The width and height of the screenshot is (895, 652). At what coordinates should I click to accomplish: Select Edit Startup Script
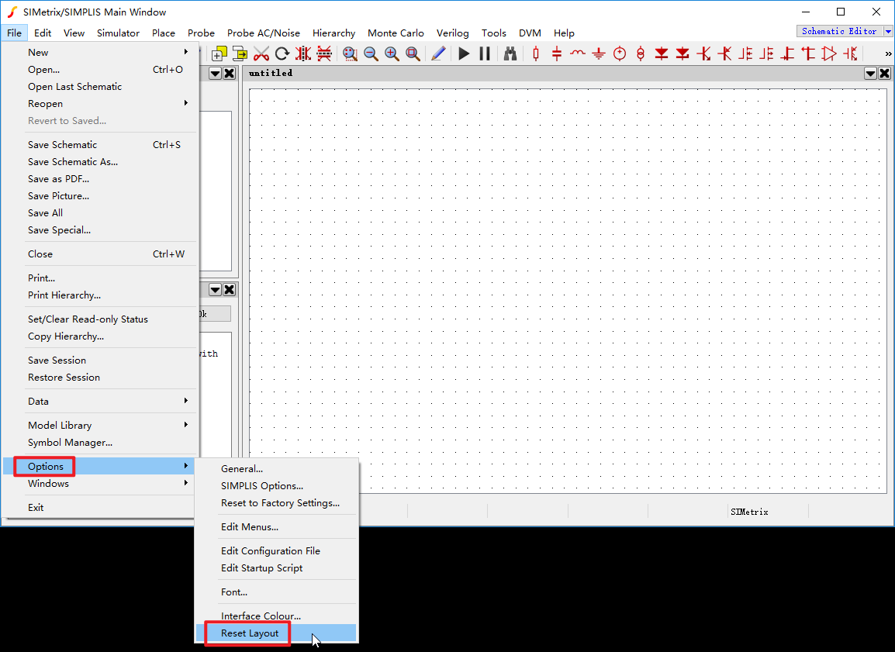(x=276, y=567)
